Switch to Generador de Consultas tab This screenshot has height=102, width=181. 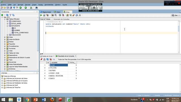click(x=61, y=19)
